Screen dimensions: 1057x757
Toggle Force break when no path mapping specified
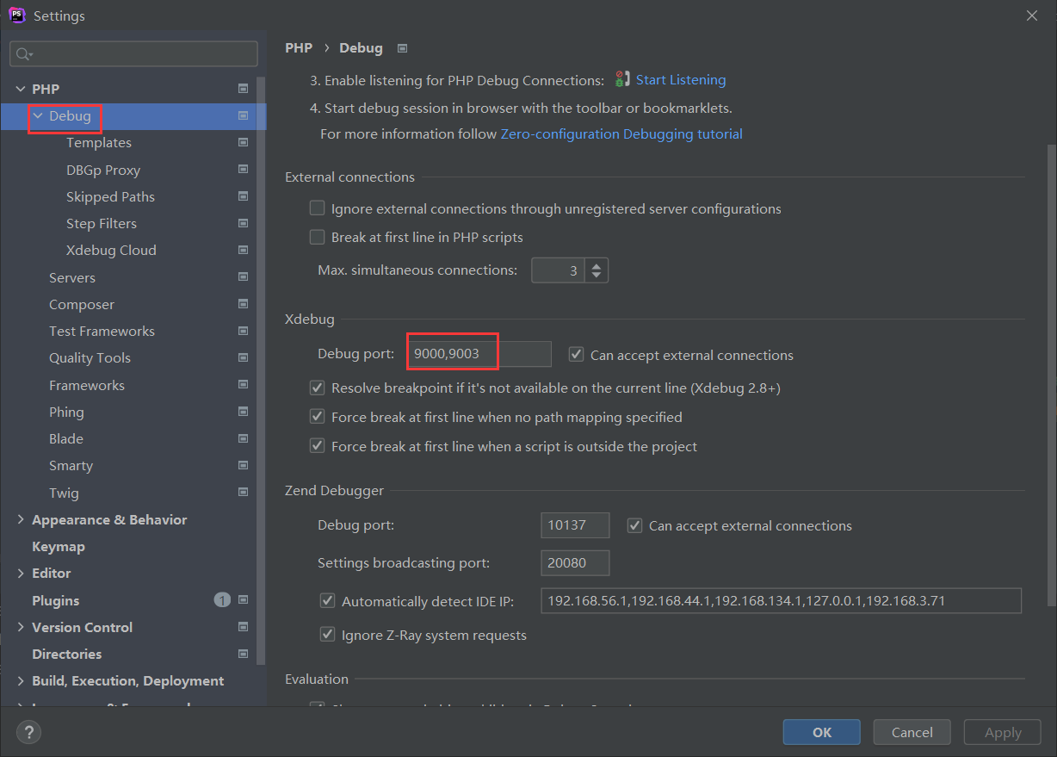click(317, 417)
